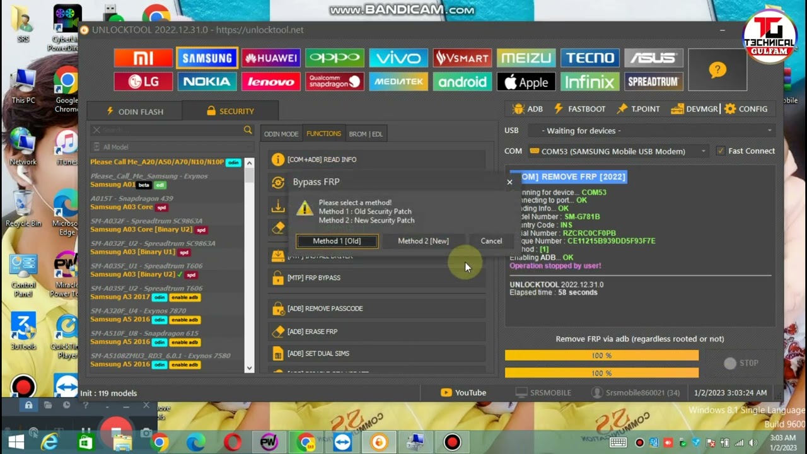The image size is (807, 454).
Task: Open Recycle Bin on the desktop
Action: [23, 209]
